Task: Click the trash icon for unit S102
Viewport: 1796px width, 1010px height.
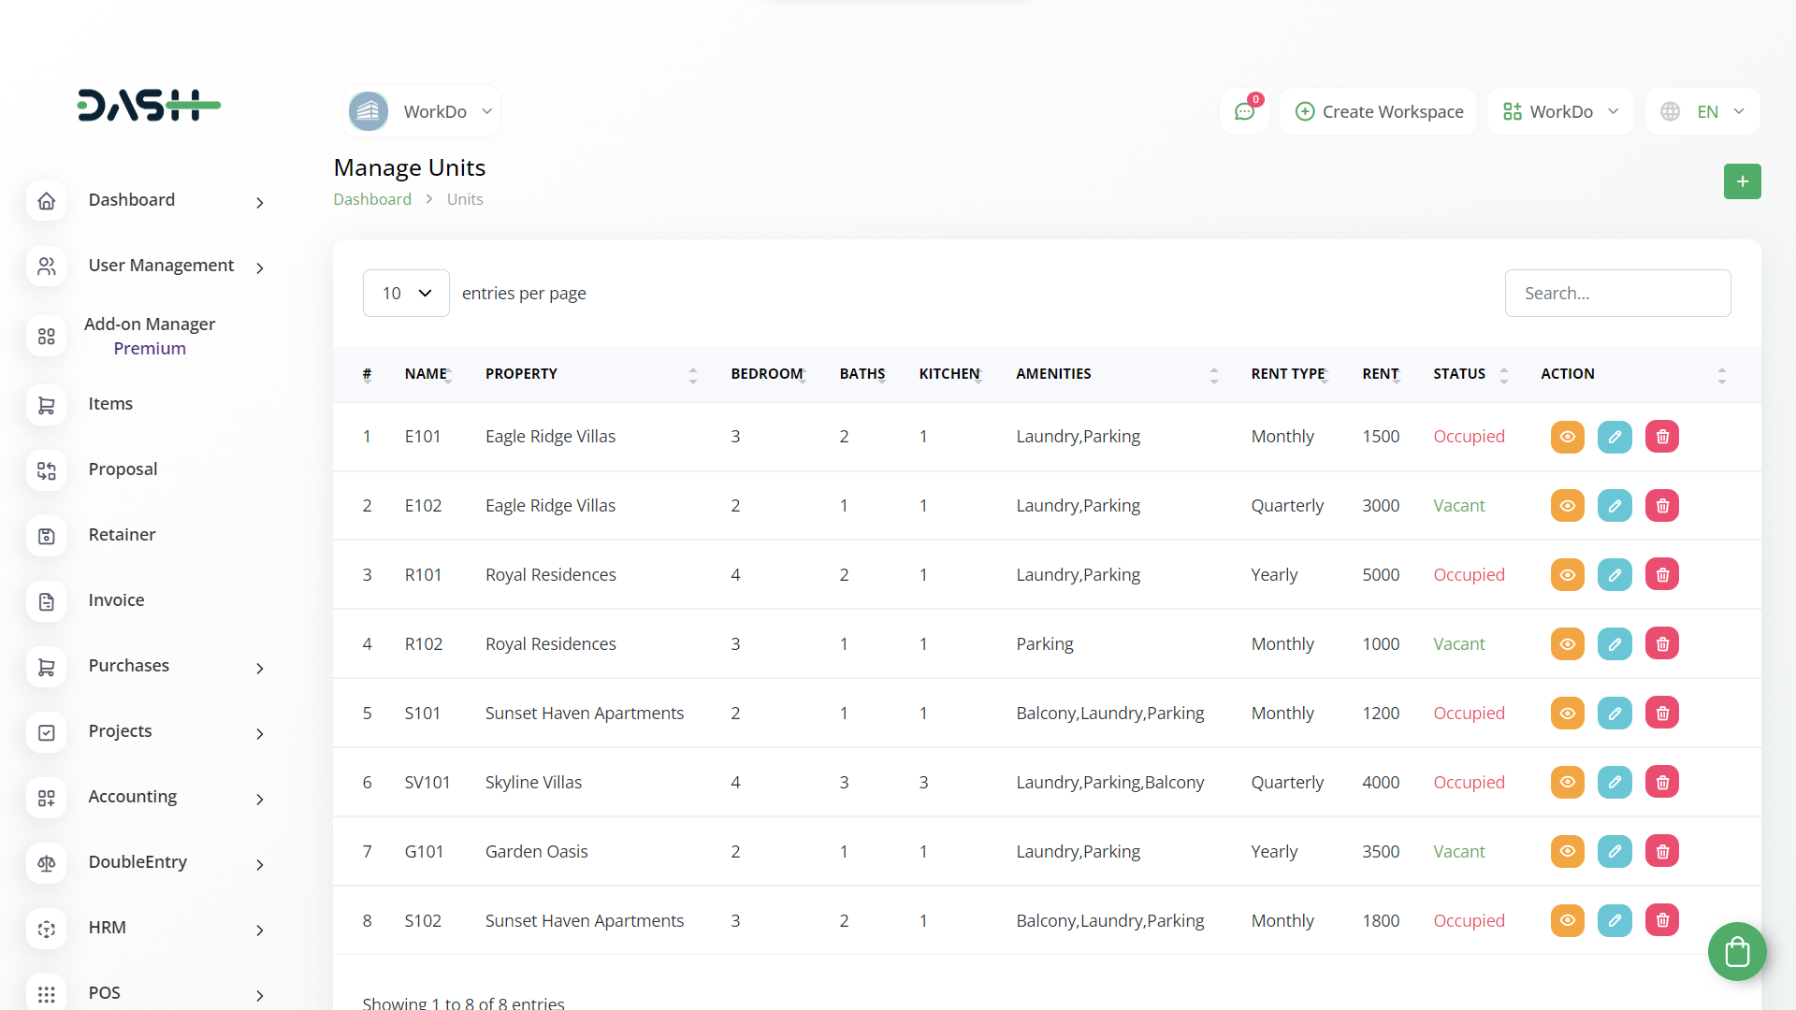Action: click(x=1662, y=921)
